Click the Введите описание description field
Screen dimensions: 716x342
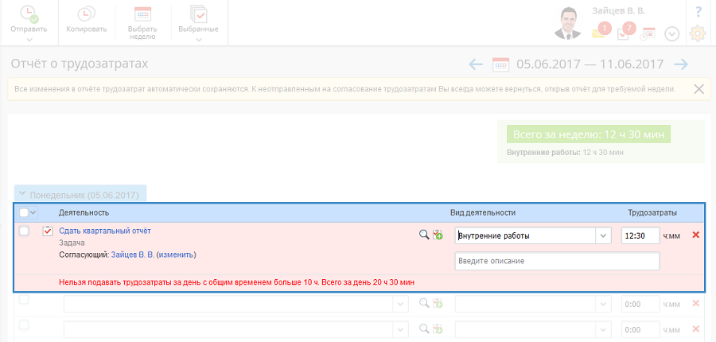tap(557, 261)
